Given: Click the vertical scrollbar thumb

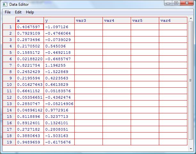Looking at the screenshot, I should pyautogui.click(x=191, y=80).
